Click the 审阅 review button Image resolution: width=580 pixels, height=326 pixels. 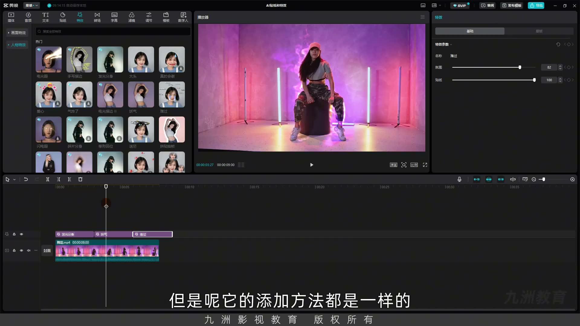[x=488, y=5]
